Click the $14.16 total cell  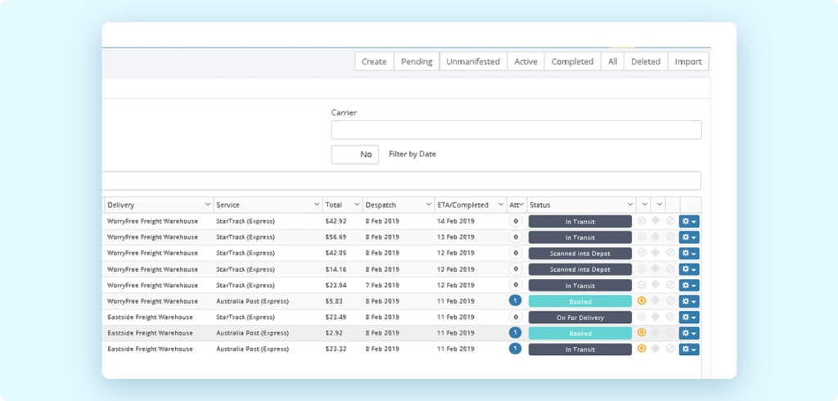point(336,269)
